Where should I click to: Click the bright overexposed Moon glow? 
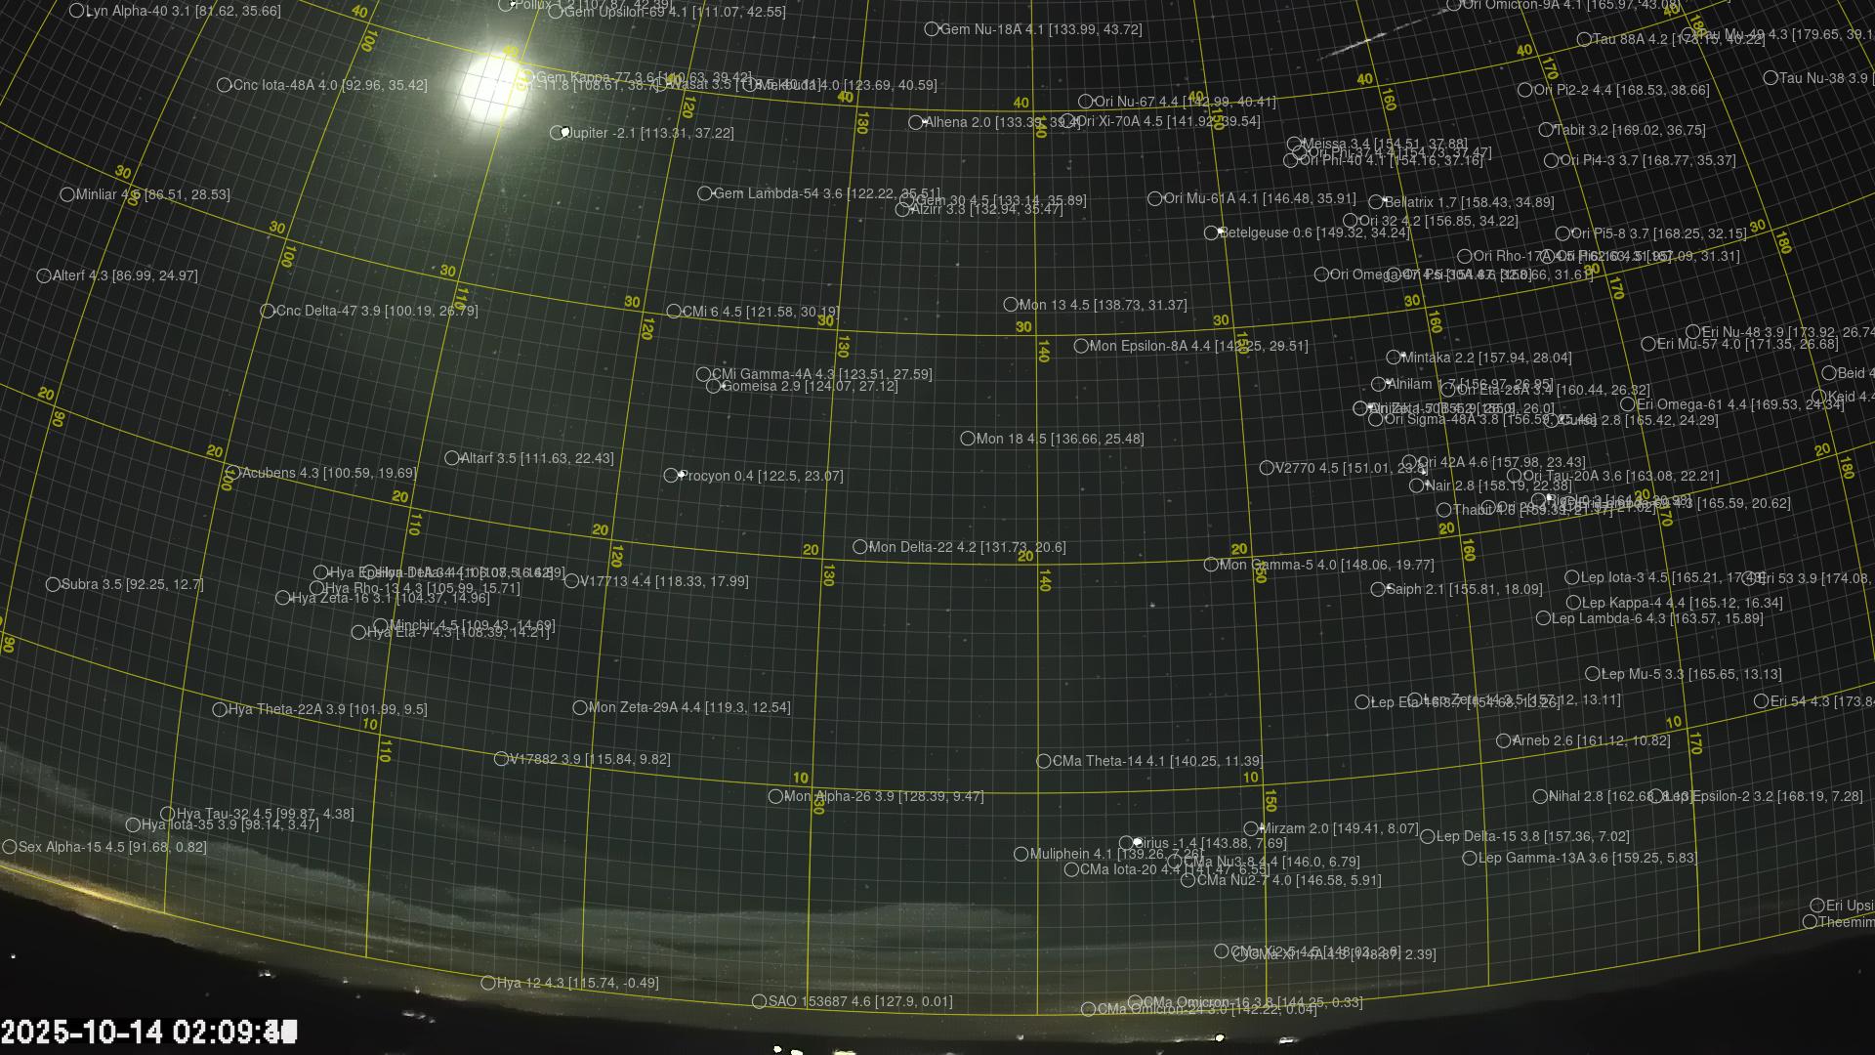pyautogui.click(x=491, y=86)
